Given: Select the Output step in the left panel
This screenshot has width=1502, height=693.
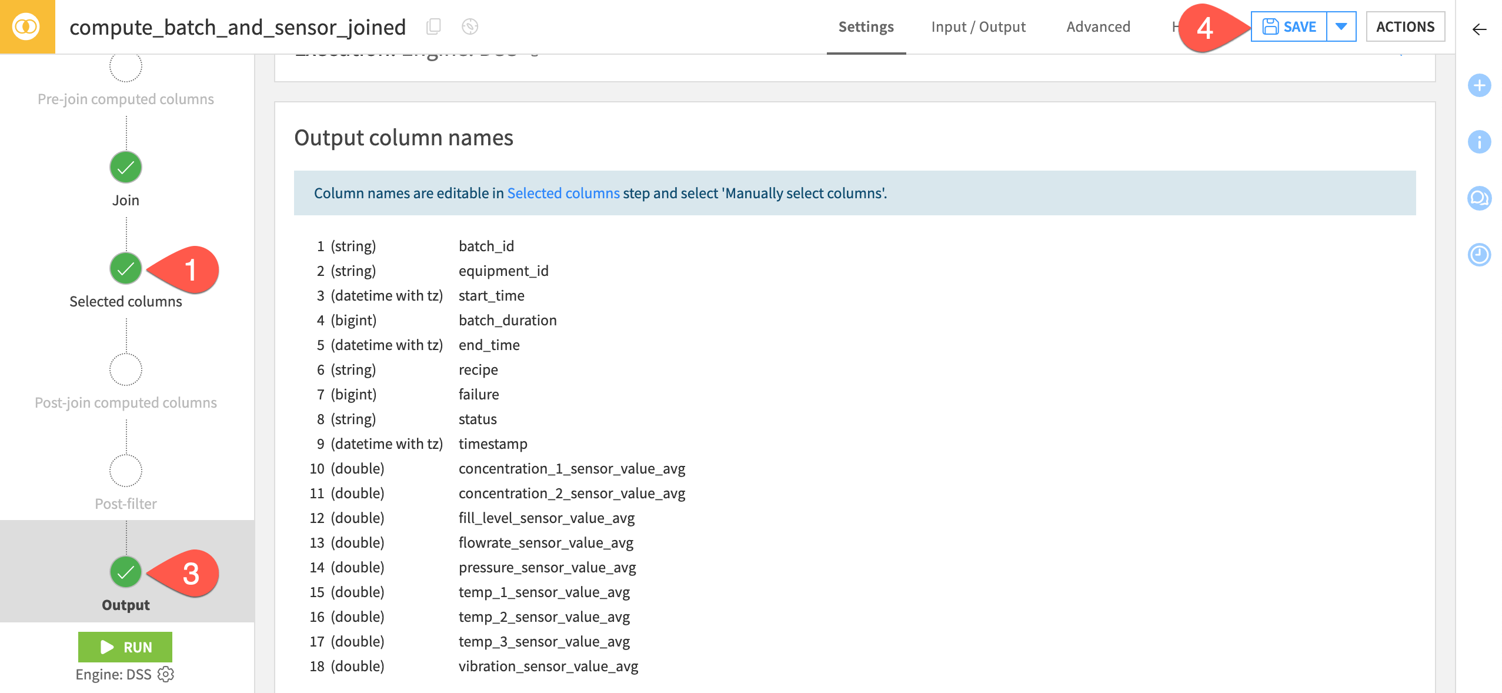Looking at the screenshot, I should 125,571.
